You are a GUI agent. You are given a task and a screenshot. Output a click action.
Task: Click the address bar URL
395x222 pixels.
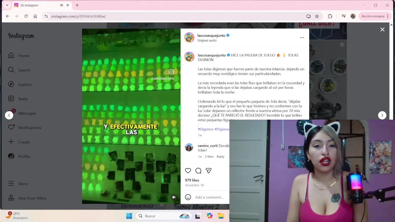click(79, 16)
